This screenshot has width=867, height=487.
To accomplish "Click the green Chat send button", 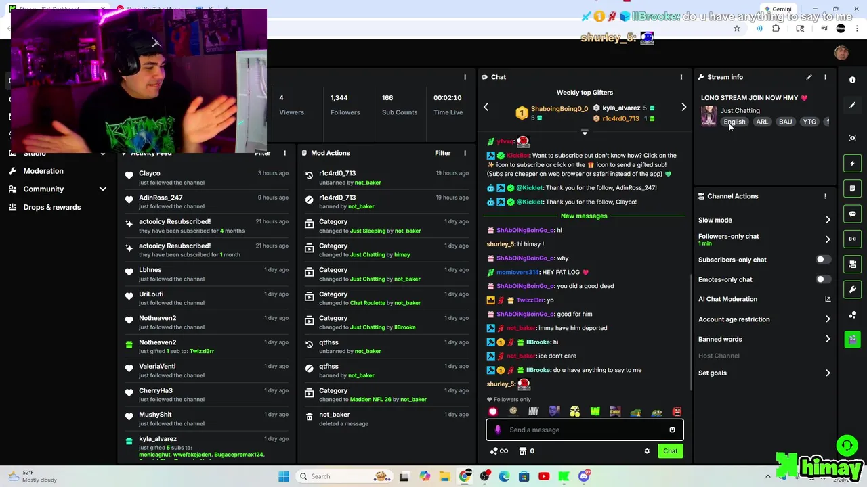I will pos(670,451).
